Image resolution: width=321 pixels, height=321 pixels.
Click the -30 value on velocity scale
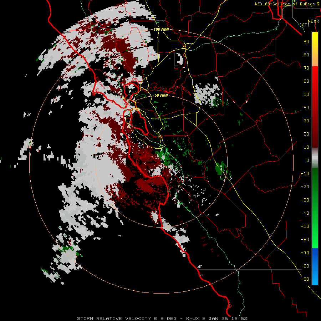point(305,200)
